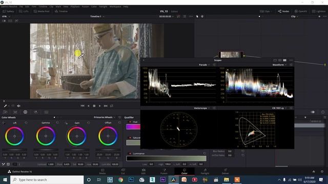This screenshot has height=184, width=328.
Task: Jump to last frame
Action: point(106,106)
